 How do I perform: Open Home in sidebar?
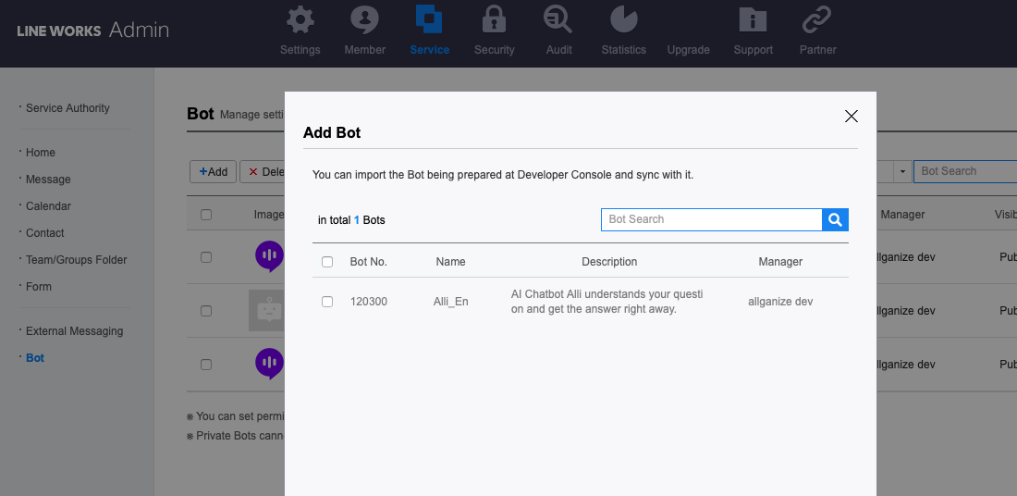coord(40,153)
